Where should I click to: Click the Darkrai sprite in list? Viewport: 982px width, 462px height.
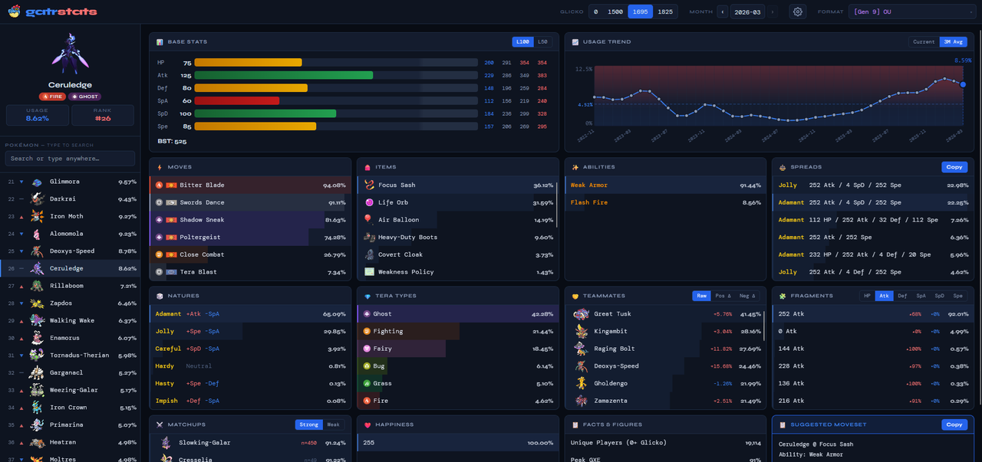pos(37,199)
